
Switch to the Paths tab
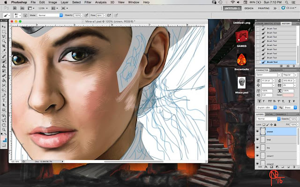(269, 114)
